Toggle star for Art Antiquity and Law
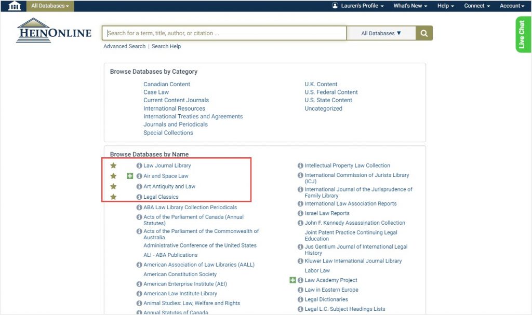This screenshot has width=532, height=315. tap(113, 186)
